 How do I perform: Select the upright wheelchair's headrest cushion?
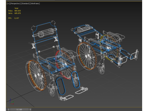pyautogui.click(x=46, y=33)
